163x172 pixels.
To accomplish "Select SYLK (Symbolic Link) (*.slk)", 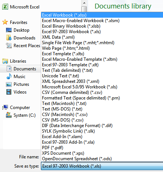I will [102, 131].
